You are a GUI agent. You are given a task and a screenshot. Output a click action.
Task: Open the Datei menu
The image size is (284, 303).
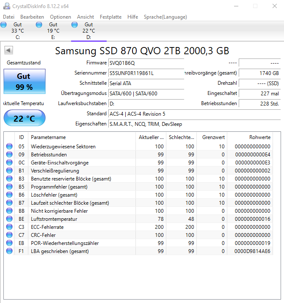(9, 17)
